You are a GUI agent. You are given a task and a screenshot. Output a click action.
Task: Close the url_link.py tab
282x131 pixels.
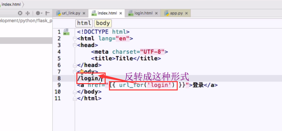pos(84,13)
